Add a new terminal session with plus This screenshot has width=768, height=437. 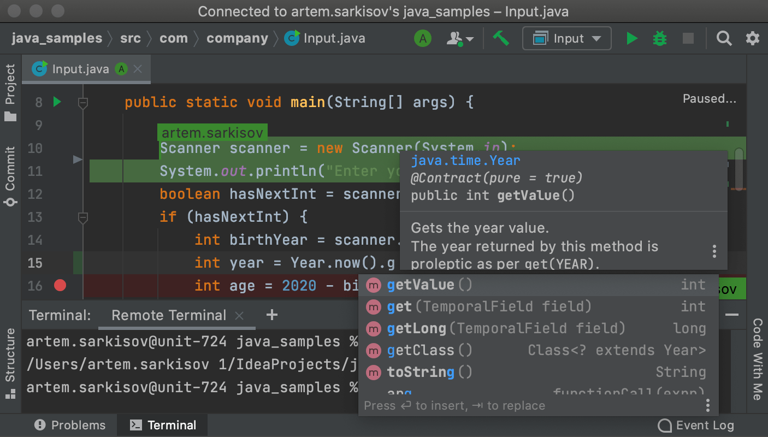tap(271, 315)
